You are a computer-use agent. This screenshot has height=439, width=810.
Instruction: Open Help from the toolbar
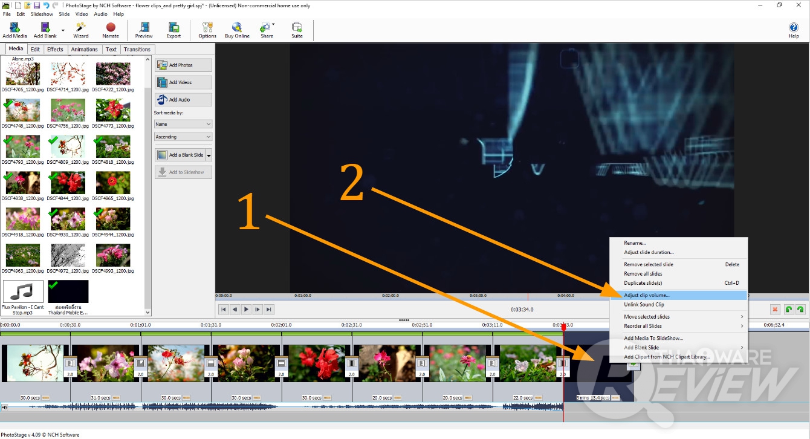[794, 30]
